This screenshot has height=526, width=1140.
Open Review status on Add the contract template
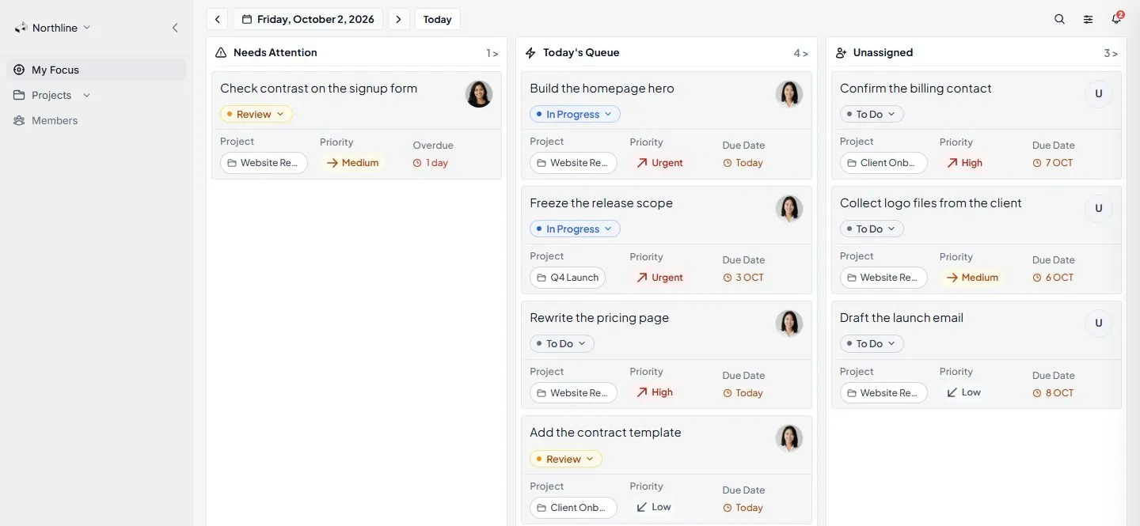point(566,459)
